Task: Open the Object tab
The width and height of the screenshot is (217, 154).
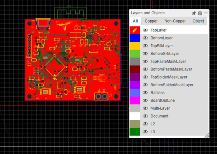Action: (x=198, y=21)
